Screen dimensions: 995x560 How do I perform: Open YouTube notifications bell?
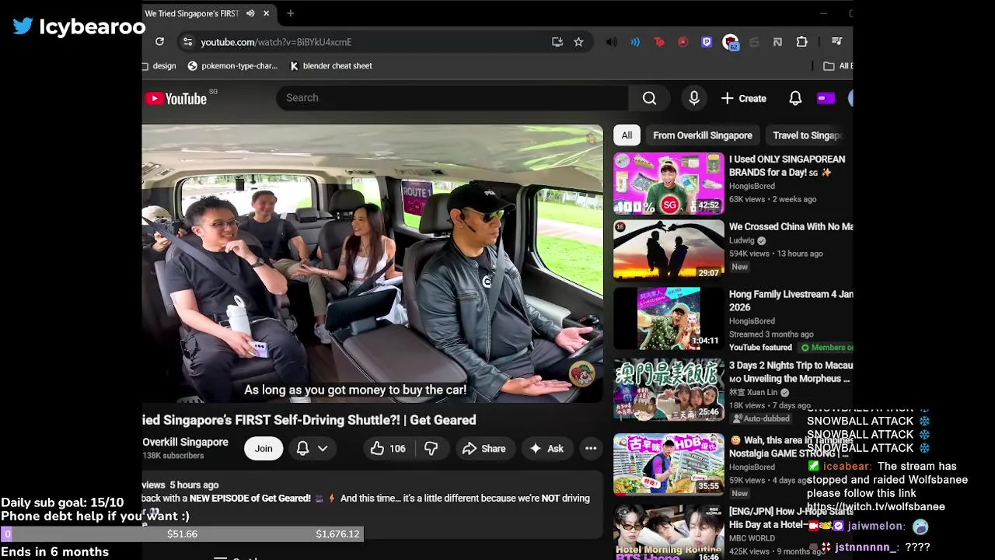pos(795,98)
